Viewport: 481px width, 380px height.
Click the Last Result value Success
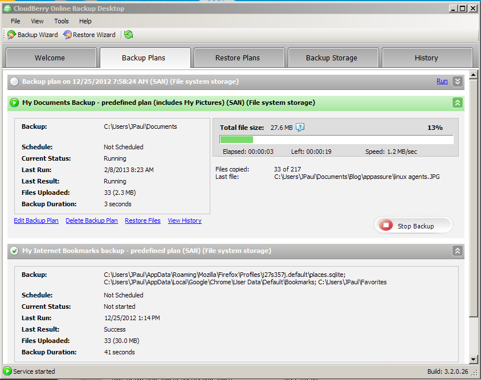[115, 329]
